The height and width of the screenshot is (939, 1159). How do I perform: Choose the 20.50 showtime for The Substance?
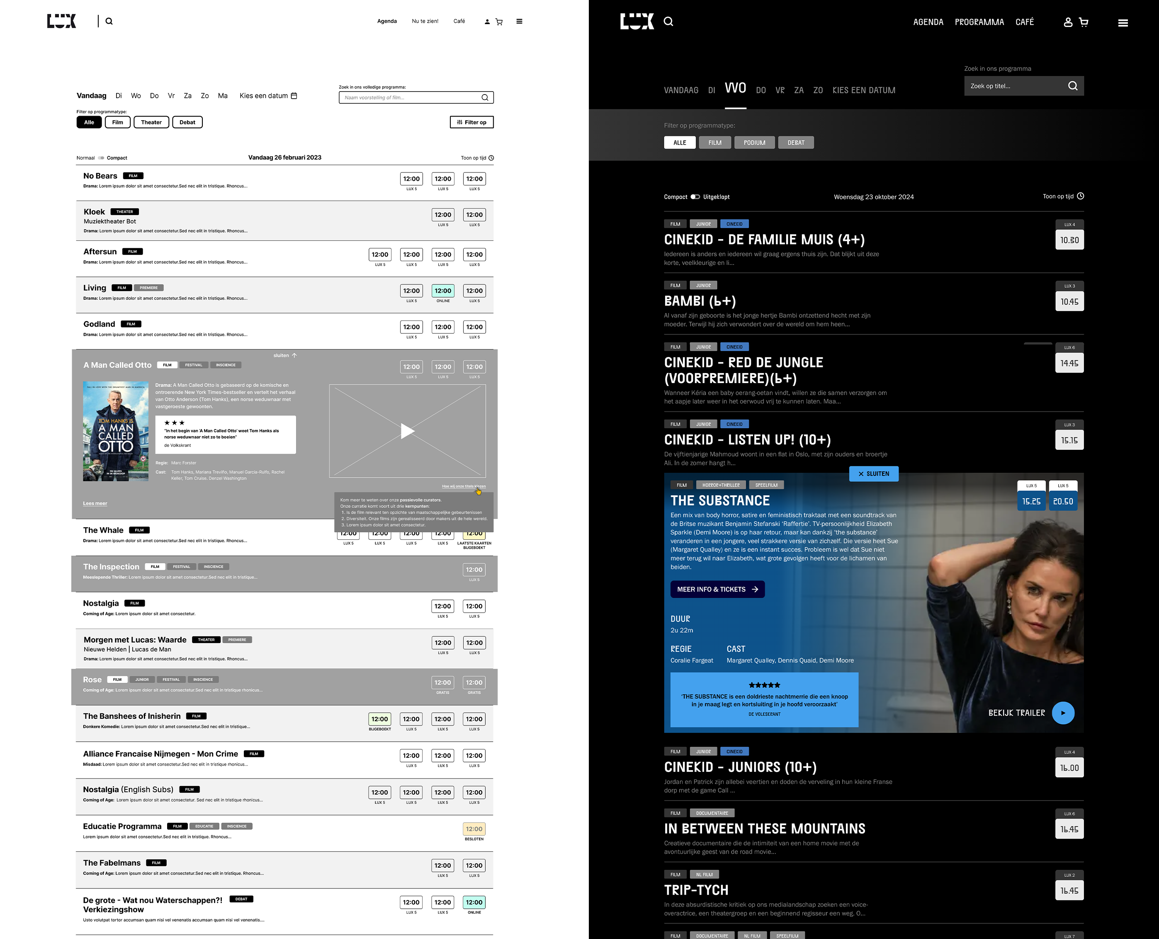(x=1063, y=501)
